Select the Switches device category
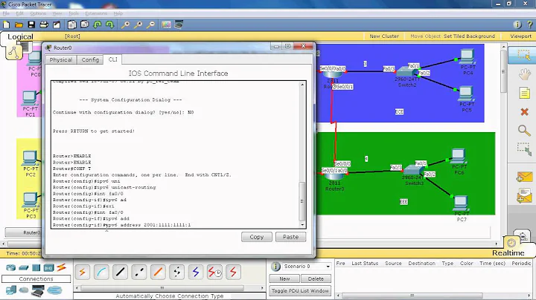536x300 pixels. [24, 267]
